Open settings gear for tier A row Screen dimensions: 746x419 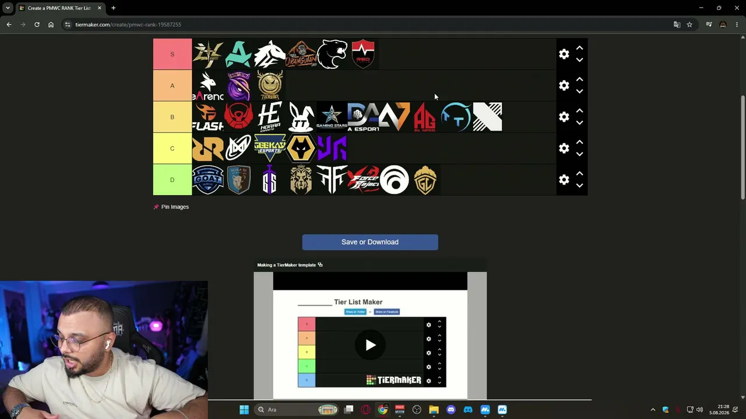coord(564,86)
